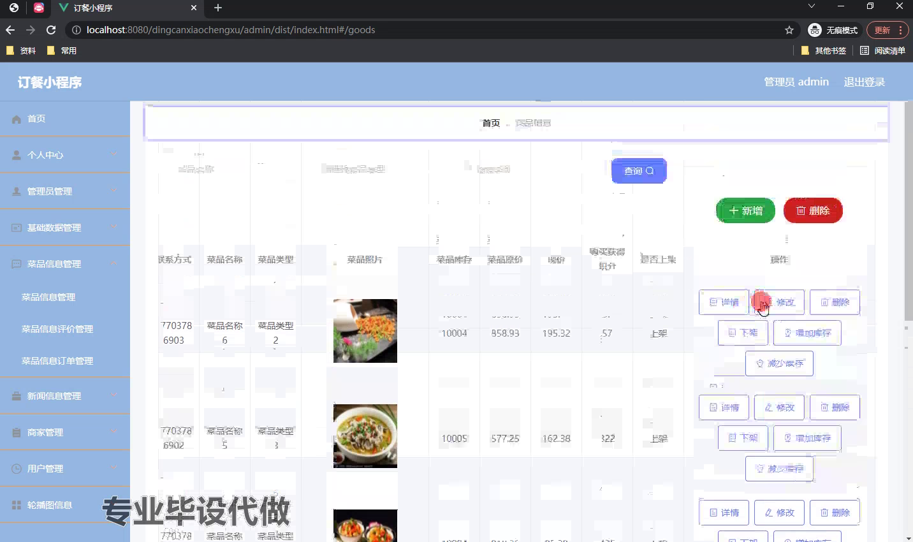Reload the page with refresh icon
The width and height of the screenshot is (913, 542).
51,30
